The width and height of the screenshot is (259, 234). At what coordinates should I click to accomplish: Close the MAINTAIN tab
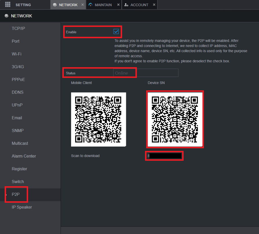[118, 5]
